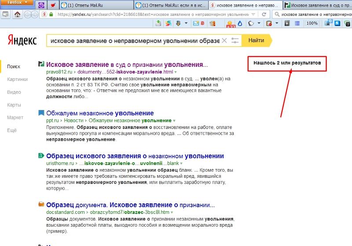Click the clipboard with red arrow icon
Image resolution: width=352 pixels, height=246 pixels.
269,23
